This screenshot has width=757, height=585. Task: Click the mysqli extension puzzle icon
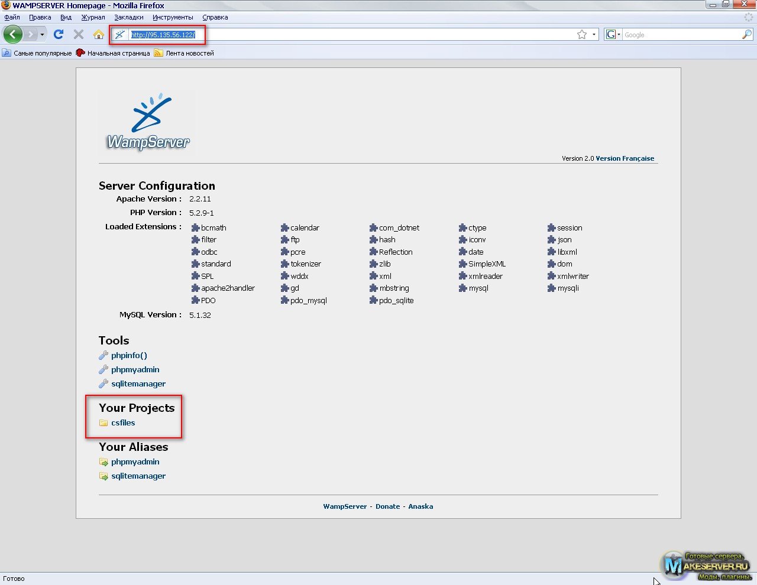pos(551,288)
